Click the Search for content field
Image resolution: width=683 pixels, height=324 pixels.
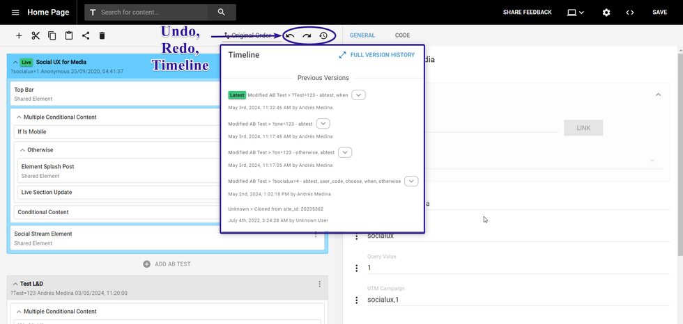[153, 13]
